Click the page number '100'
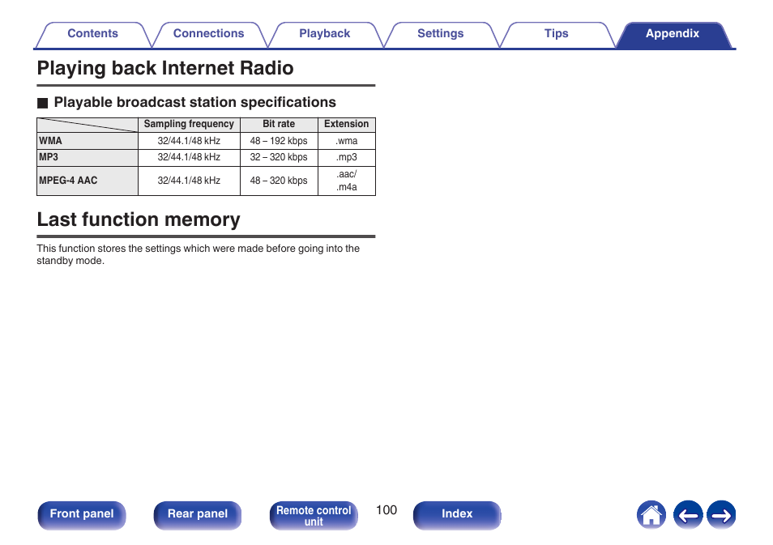Viewport: 773px width, 545px height. click(x=386, y=510)
